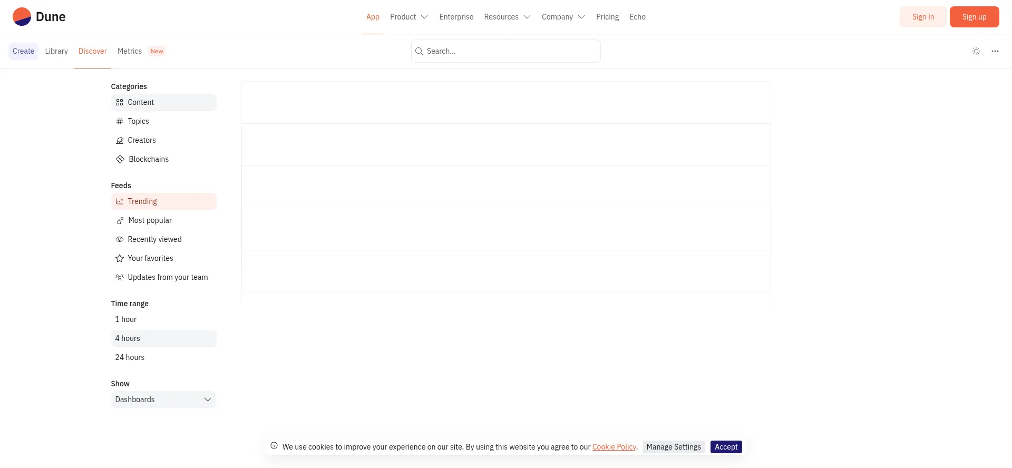1012x468 pixels.
Task: Switch to the Library tab
Action: (x=56, y=51)
